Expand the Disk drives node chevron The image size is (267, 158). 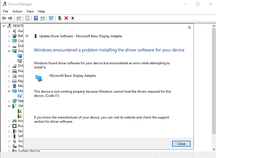(x=9, y=46)
